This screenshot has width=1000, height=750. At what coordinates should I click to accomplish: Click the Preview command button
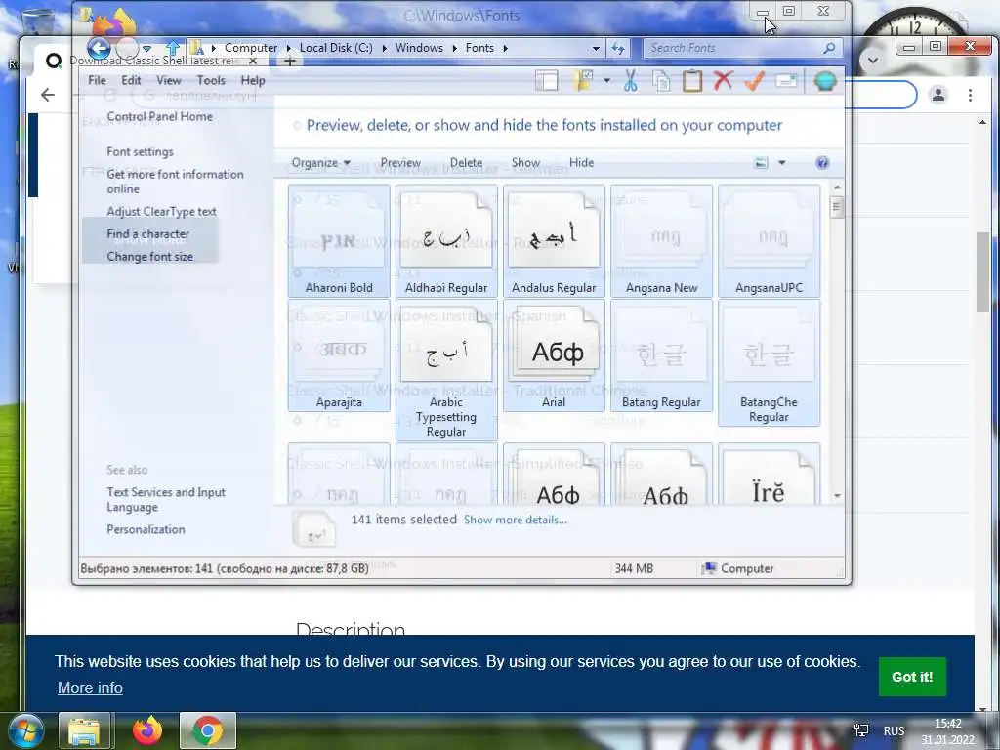[x=400, y=163]
